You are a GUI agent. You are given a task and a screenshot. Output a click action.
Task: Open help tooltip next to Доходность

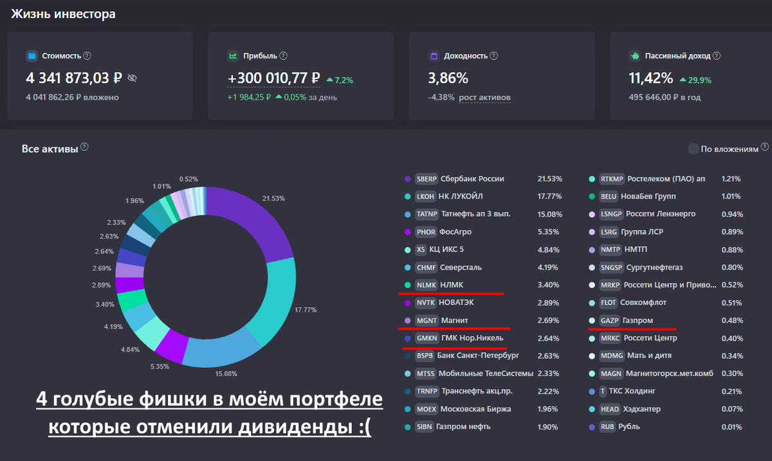pyautogui.click(x=494, y=56)
